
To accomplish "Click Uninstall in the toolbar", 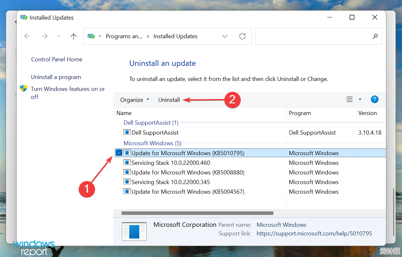I will (x=169, y=100).
